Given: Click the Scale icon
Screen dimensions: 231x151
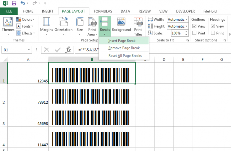Looking at the screenshot, I should pos(150,33).
